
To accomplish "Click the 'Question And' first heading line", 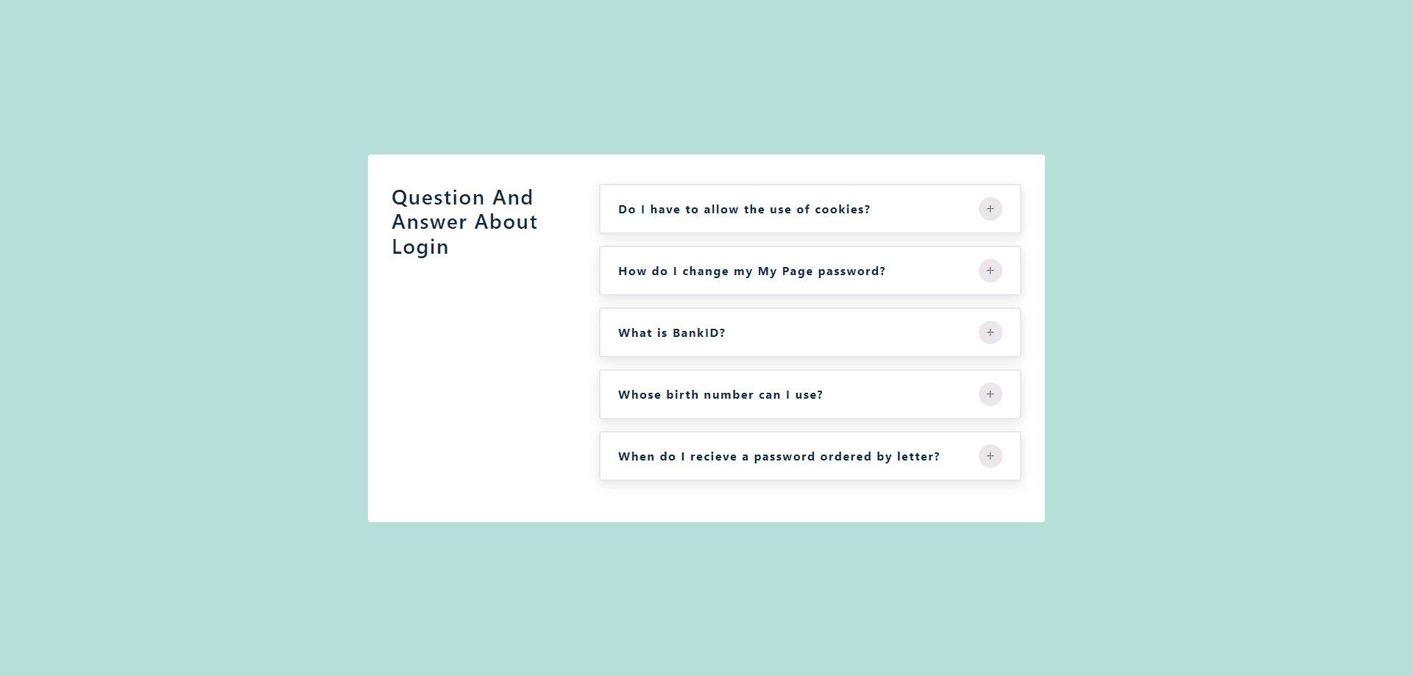I will [461, 198].
